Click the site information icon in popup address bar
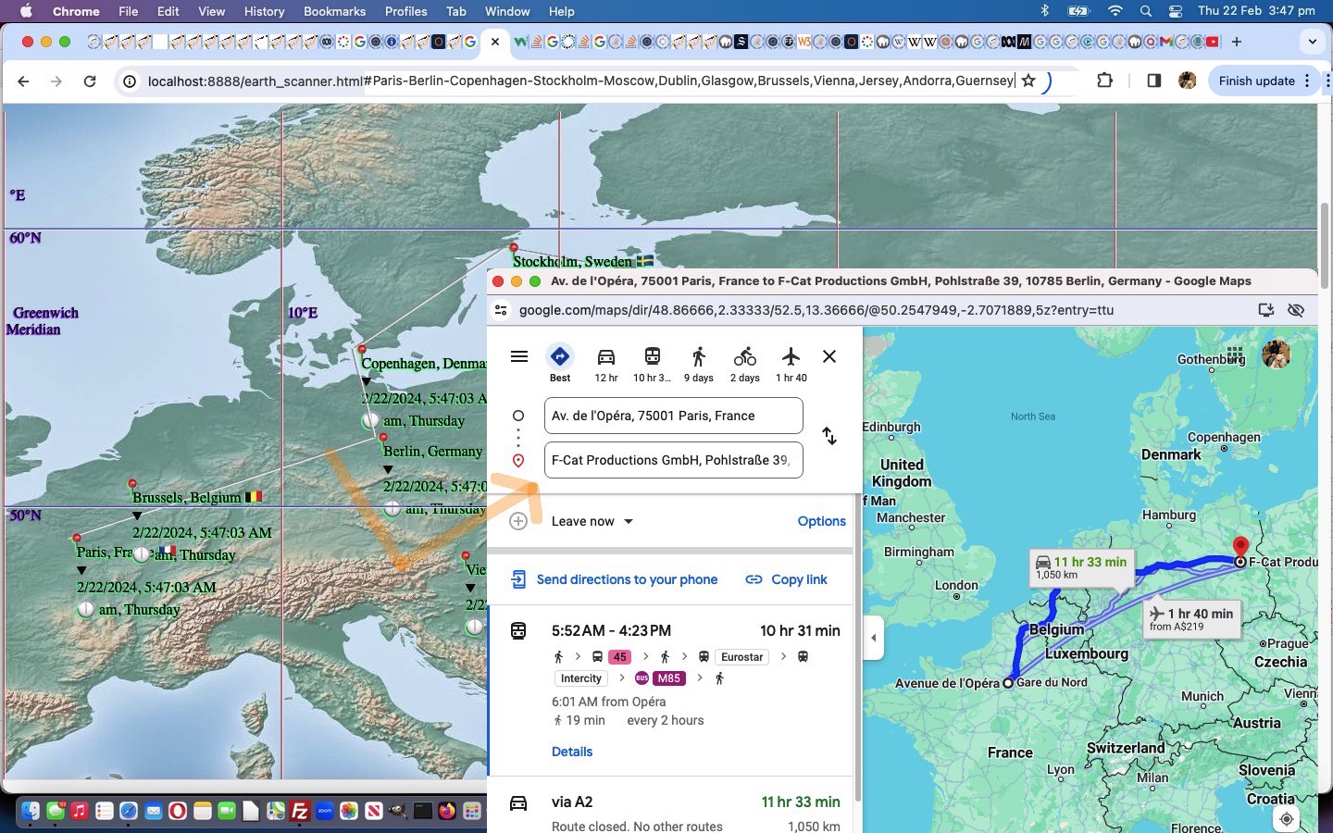 [501, 310]
